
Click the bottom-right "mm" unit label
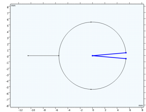point(141,106)
